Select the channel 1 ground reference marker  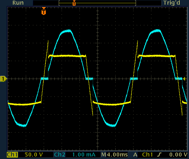pos(4,79)
